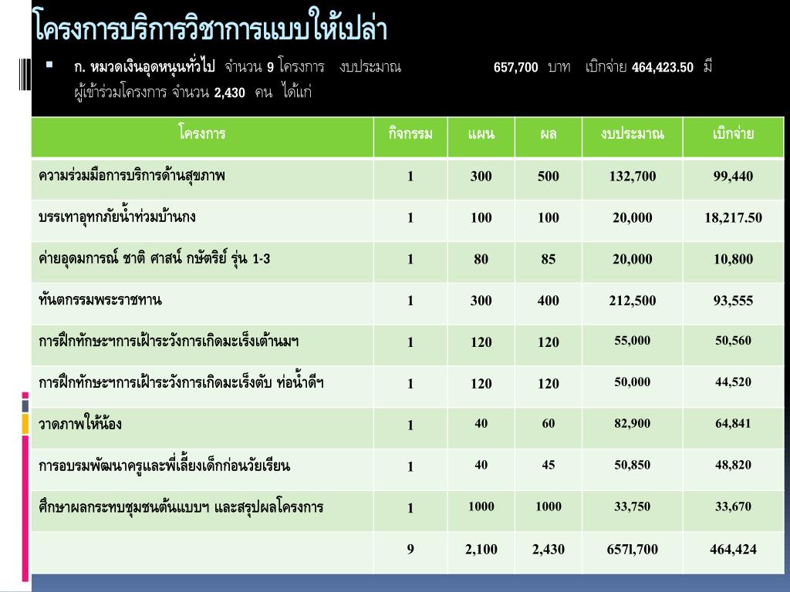Click total activities value 9
This screenshot has height=592, width=790.
click(x=410, y=549)
